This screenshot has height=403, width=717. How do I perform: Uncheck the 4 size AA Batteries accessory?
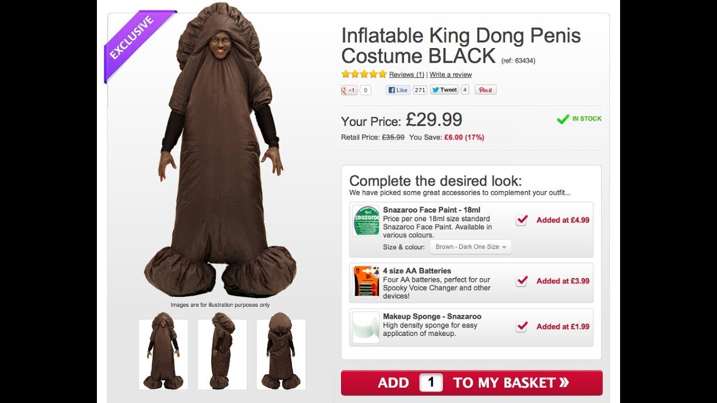[x=522, y=281]
